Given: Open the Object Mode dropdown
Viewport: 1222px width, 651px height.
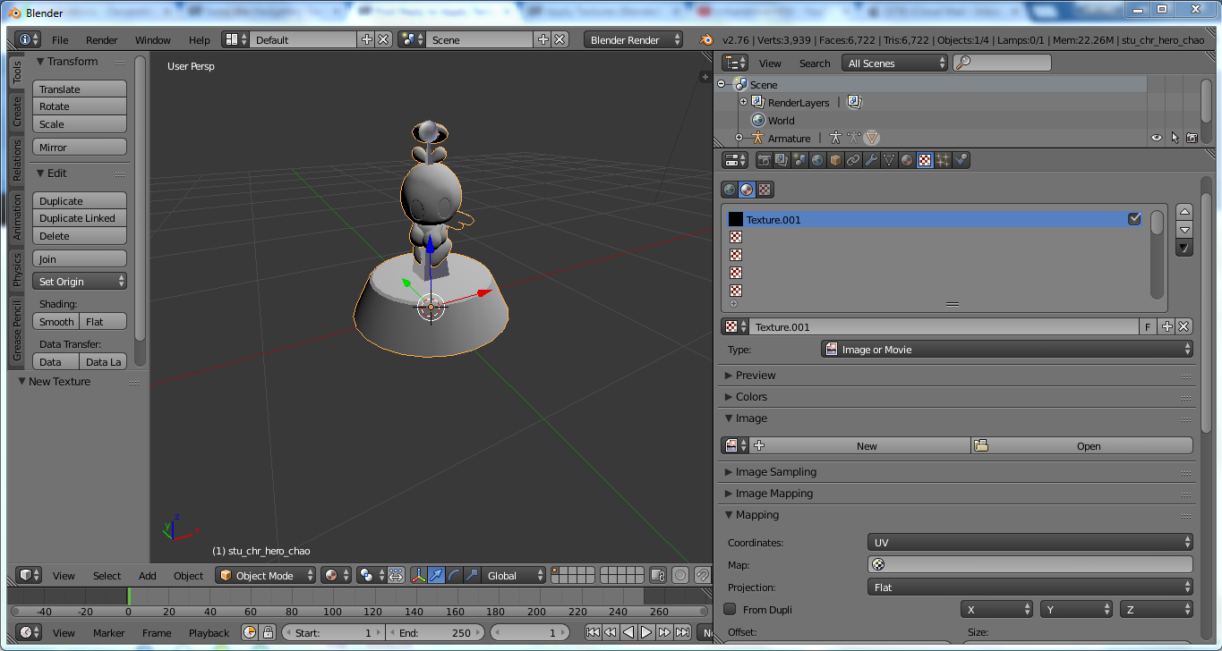Looking at the screenshot, I should pyautogui.click(x=266, y=575).
